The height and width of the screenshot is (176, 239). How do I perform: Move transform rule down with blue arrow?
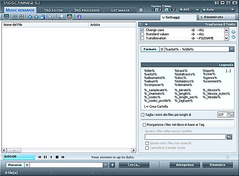(233, 37)
